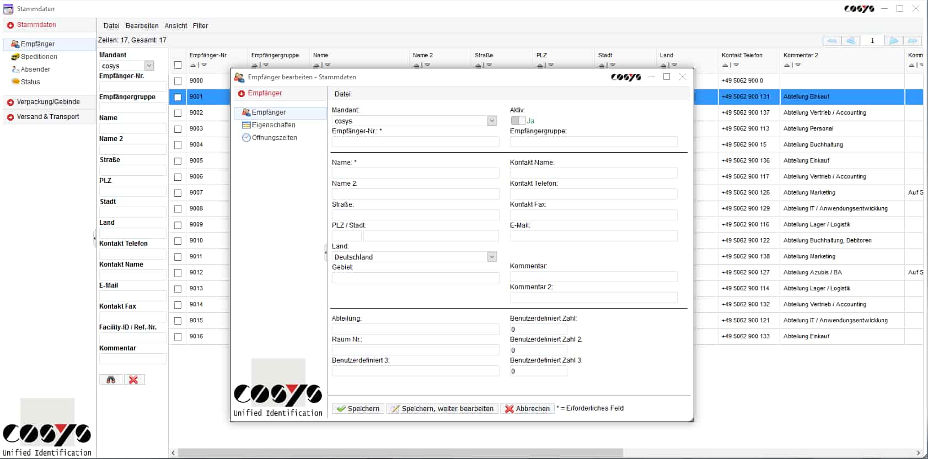Open the Land dropdown showing Deutschland
Screen dimensions: 928x459
(x=492, y=257)
